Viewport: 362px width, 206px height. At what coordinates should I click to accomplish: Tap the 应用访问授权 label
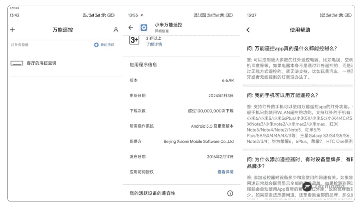141,172
